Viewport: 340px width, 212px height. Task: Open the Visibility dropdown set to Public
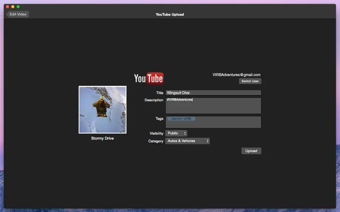point(176,133)
